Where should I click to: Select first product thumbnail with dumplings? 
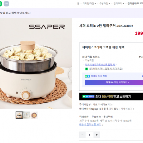tap(19, 115)
